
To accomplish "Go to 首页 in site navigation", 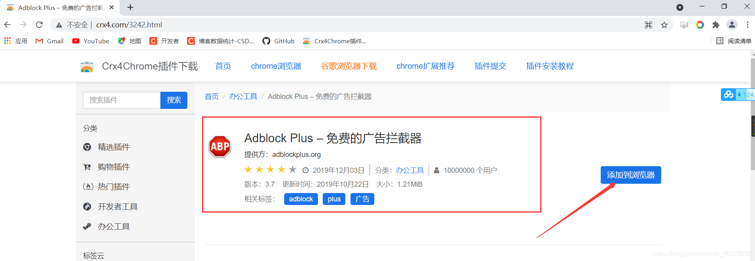I will 223,66.
